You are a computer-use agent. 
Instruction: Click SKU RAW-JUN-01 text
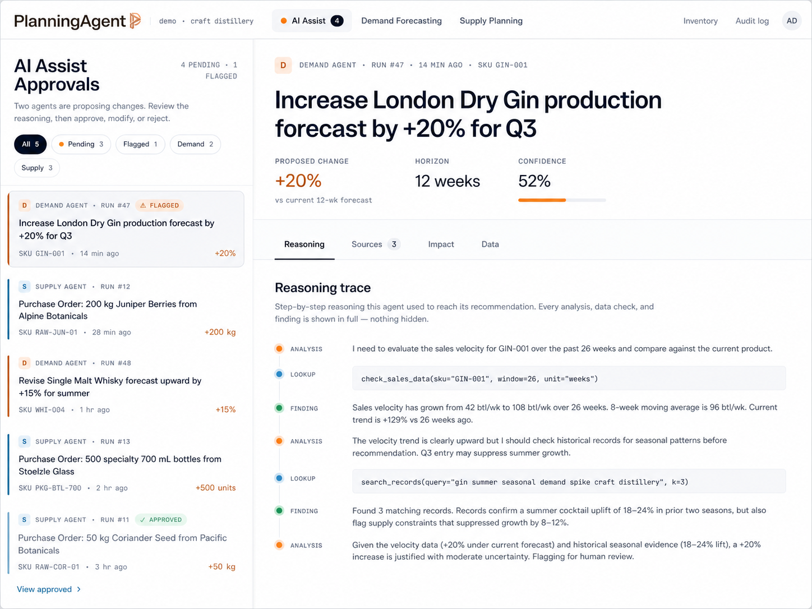click(48, 332)
